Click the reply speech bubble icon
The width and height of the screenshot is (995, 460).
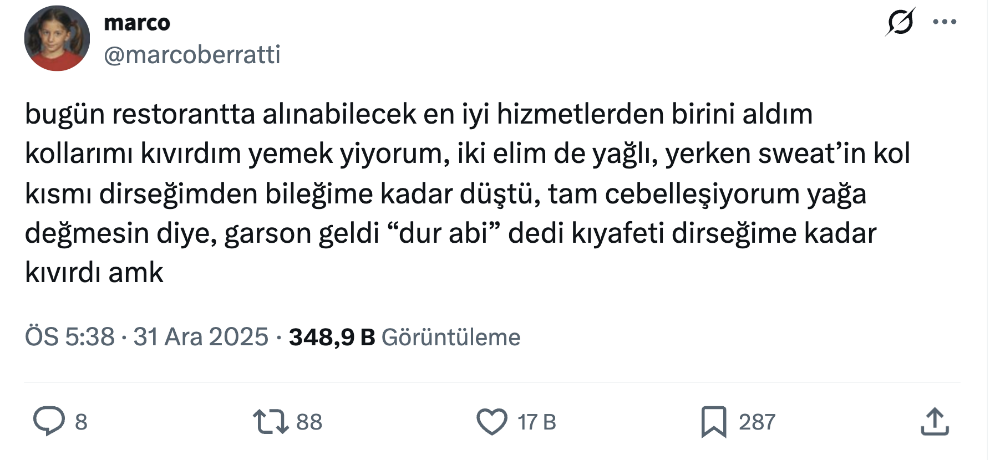pos(49,421)
